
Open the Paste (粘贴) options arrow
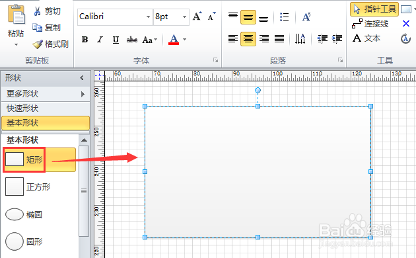17,44
